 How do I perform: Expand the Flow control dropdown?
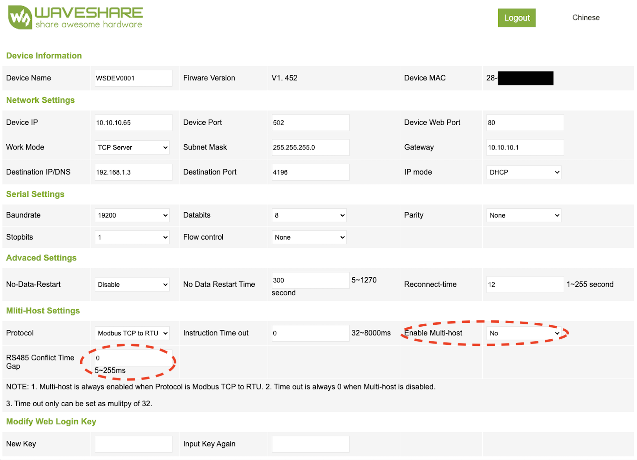pyautogui.click(x=309, y=237)
